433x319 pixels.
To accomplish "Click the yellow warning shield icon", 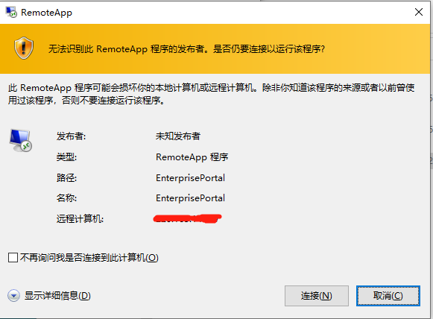I will pos(24,48).
